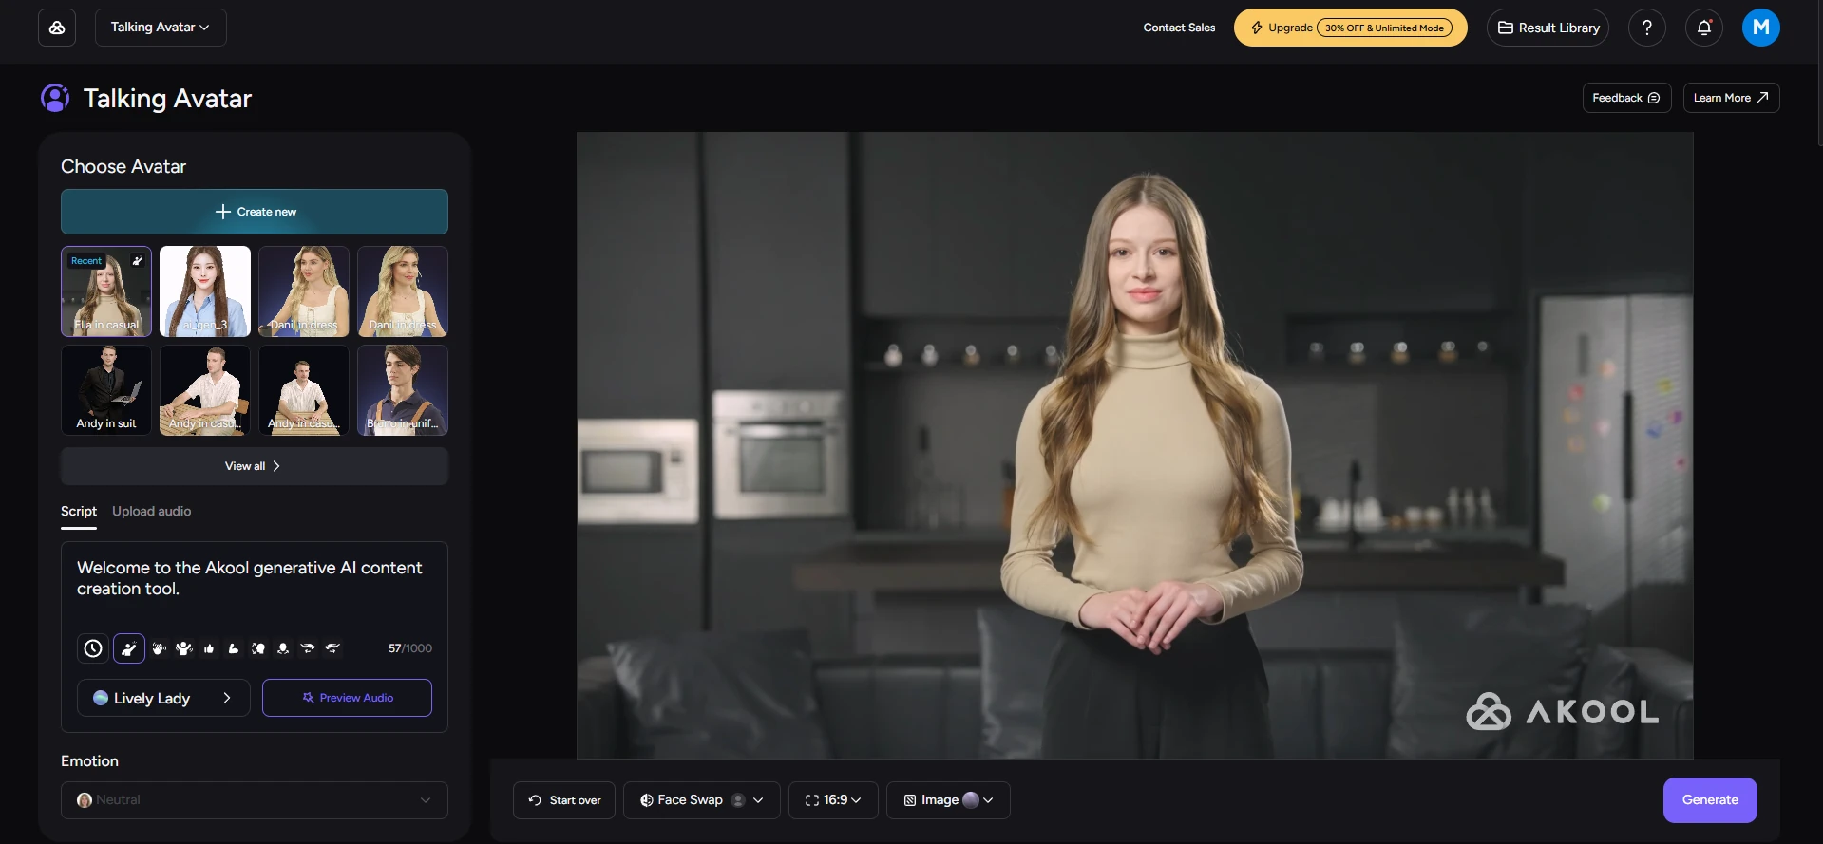Open the Talking Avatar tool dropdown
This screenshot has height=844, width=1823.
coord(161,28)
